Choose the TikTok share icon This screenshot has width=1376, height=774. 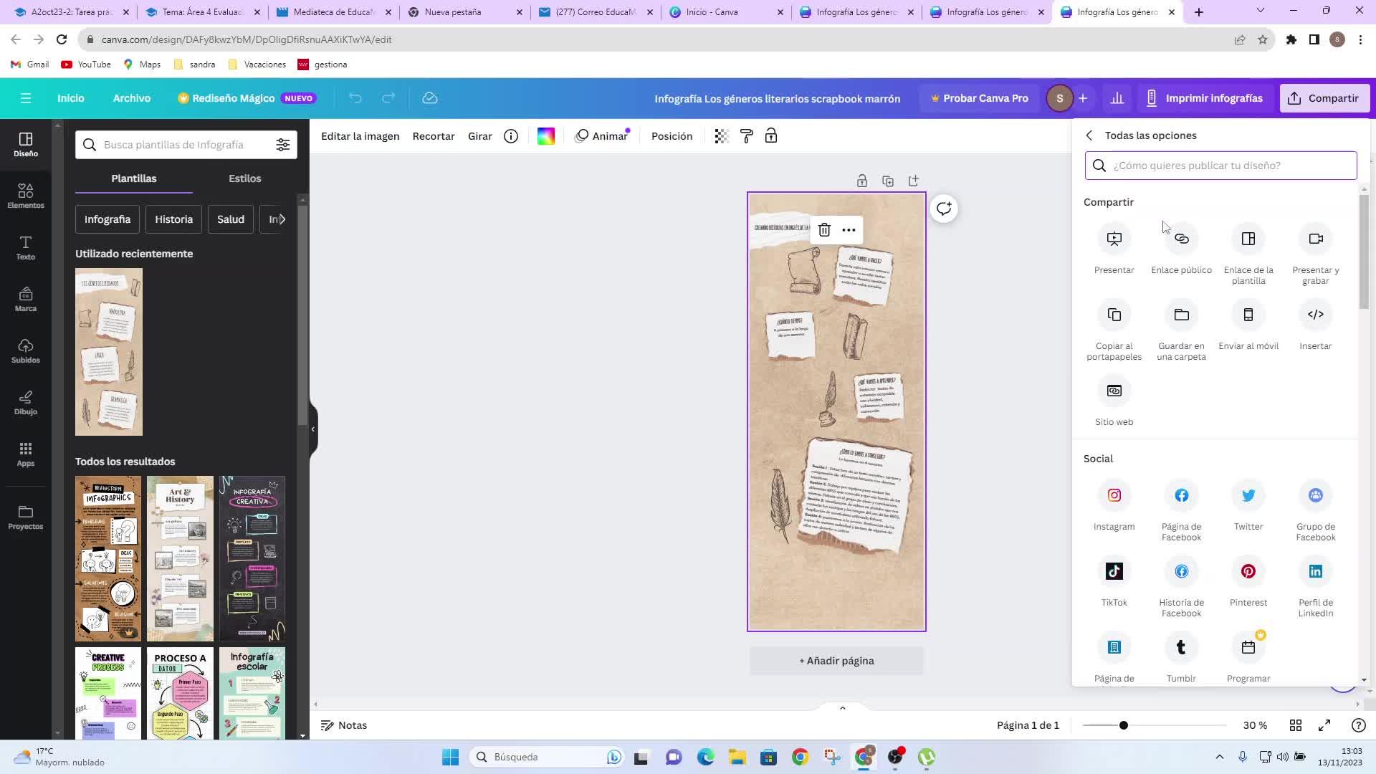point(1114,571)
